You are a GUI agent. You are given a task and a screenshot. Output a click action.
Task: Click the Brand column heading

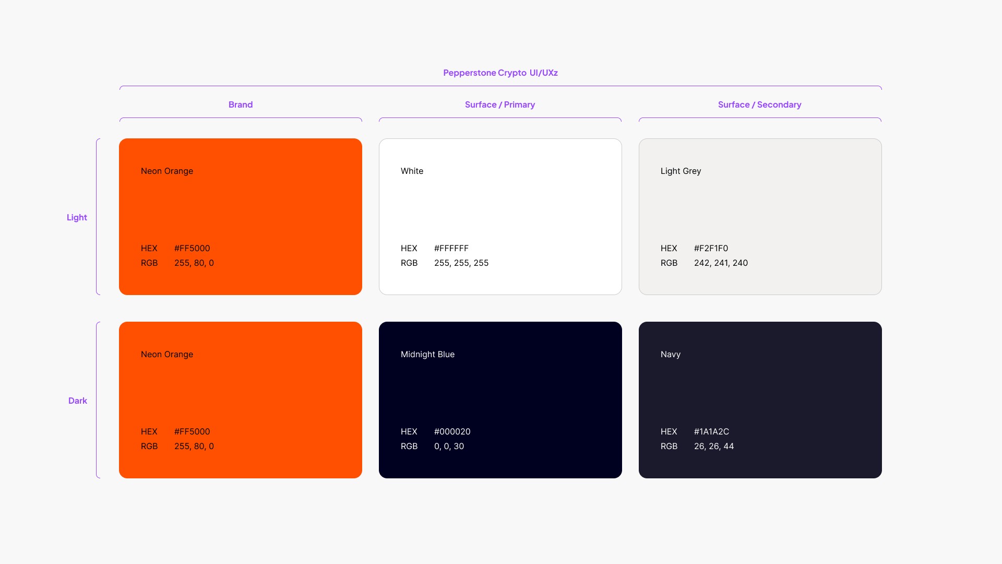(240, 104)
